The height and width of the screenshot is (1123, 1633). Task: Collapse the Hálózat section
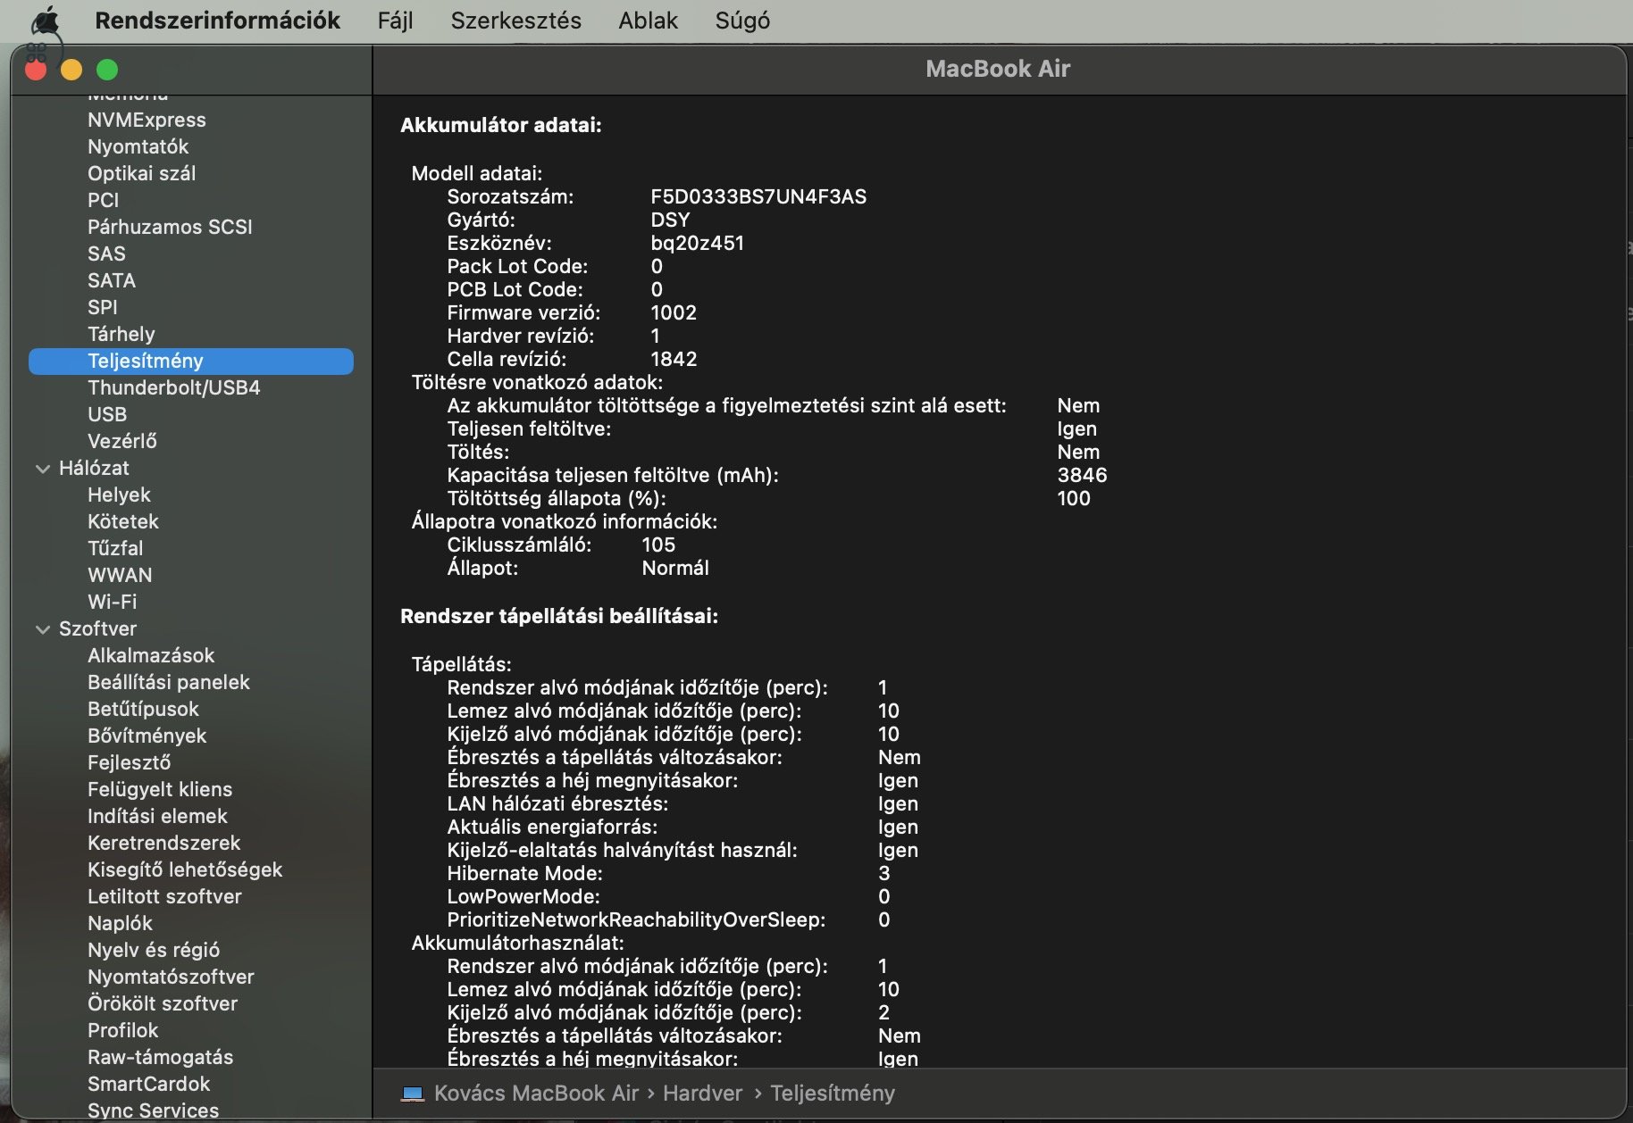pyautogui.click(x=42, y=469)
